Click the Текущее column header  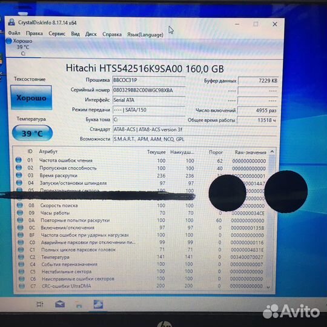tap(156, 152)
